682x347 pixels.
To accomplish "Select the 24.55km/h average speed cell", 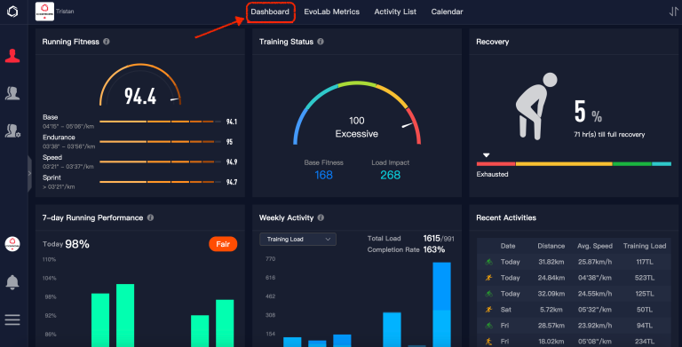I will [x=595, y=294].
